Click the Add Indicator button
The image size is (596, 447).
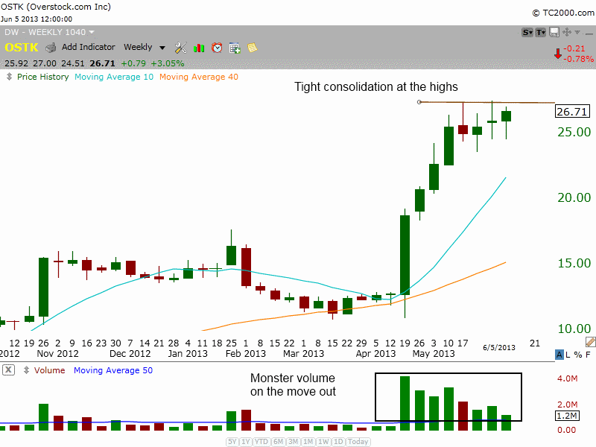88,47
